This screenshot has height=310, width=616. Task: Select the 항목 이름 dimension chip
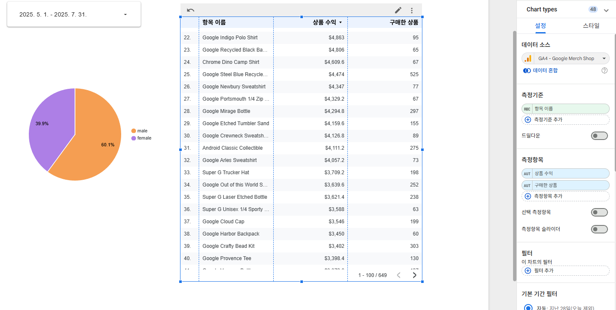pyautogui.click(x=566, y=109)
